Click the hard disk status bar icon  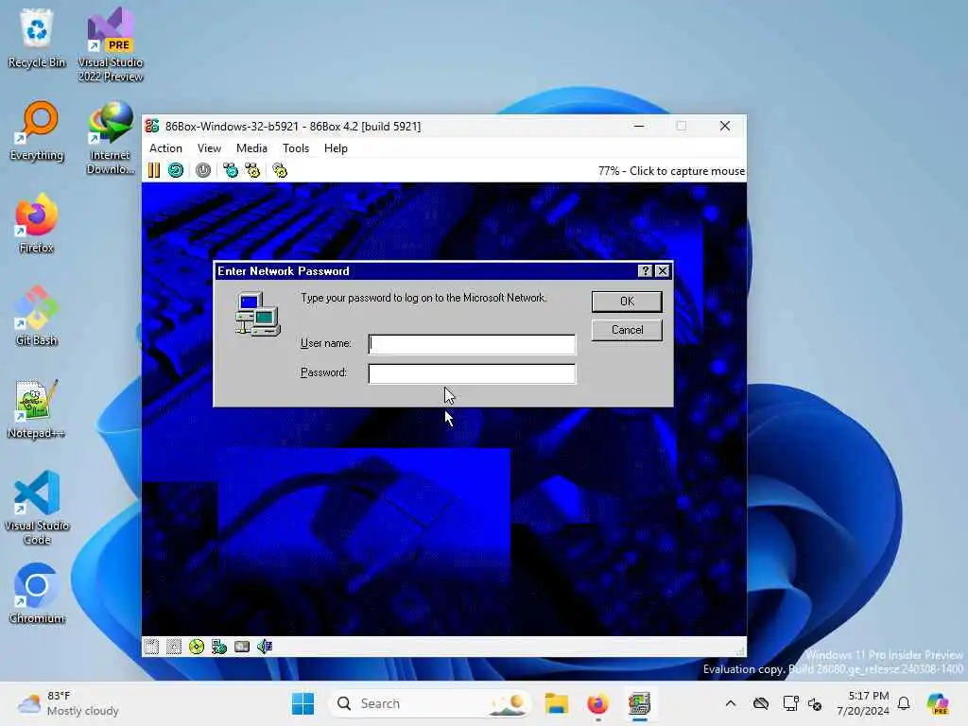tap(242, 647)
